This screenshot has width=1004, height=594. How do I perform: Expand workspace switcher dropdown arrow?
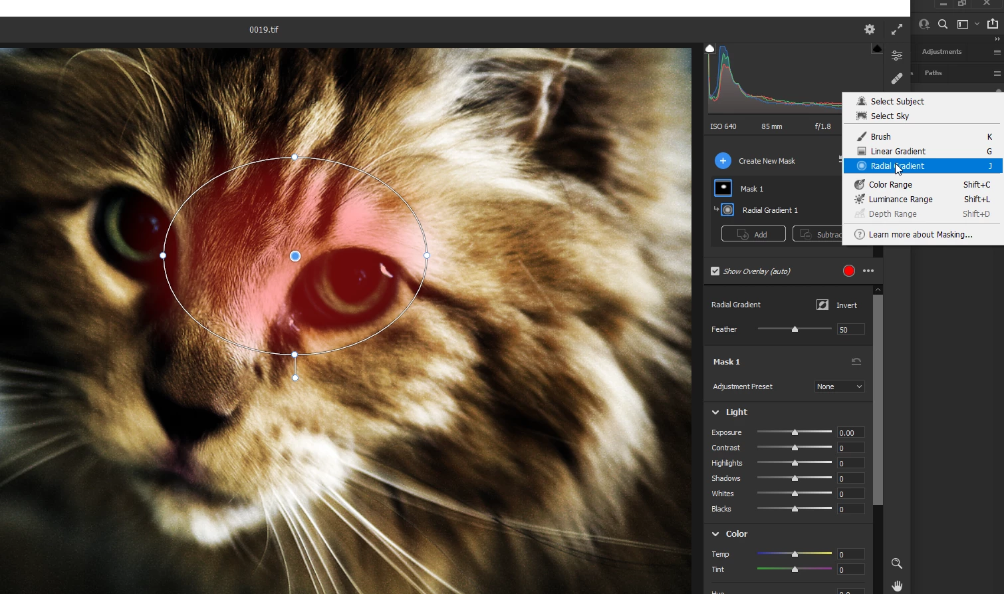tap(977, 24)
